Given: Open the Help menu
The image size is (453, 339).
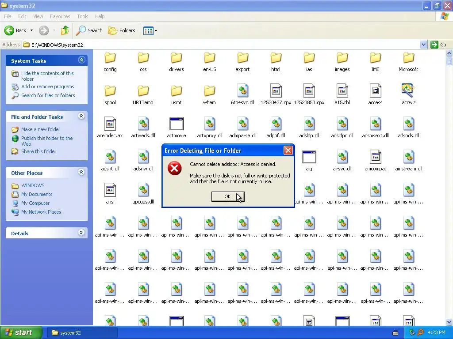Looking at the screenshot, I should 100,16.
